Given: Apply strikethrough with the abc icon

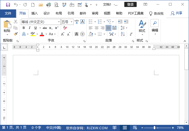Looking at the screenshot, I should pos(45,28).
